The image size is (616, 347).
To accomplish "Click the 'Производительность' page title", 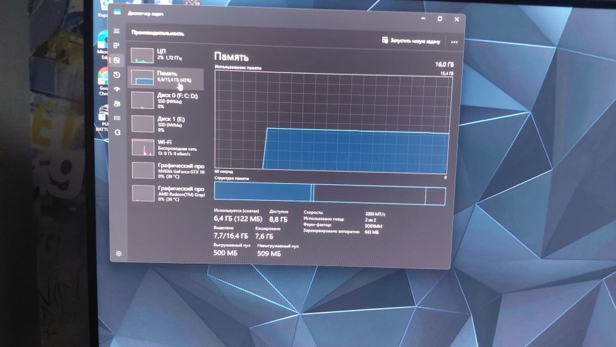I will [158, 33].
